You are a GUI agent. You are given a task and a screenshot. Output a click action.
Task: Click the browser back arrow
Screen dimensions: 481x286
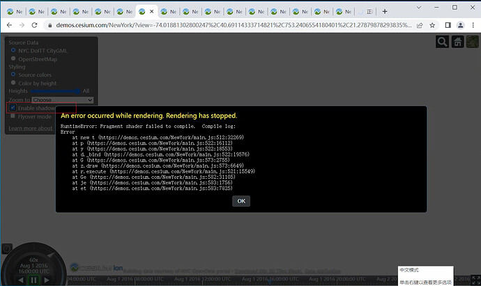(10, 25)
